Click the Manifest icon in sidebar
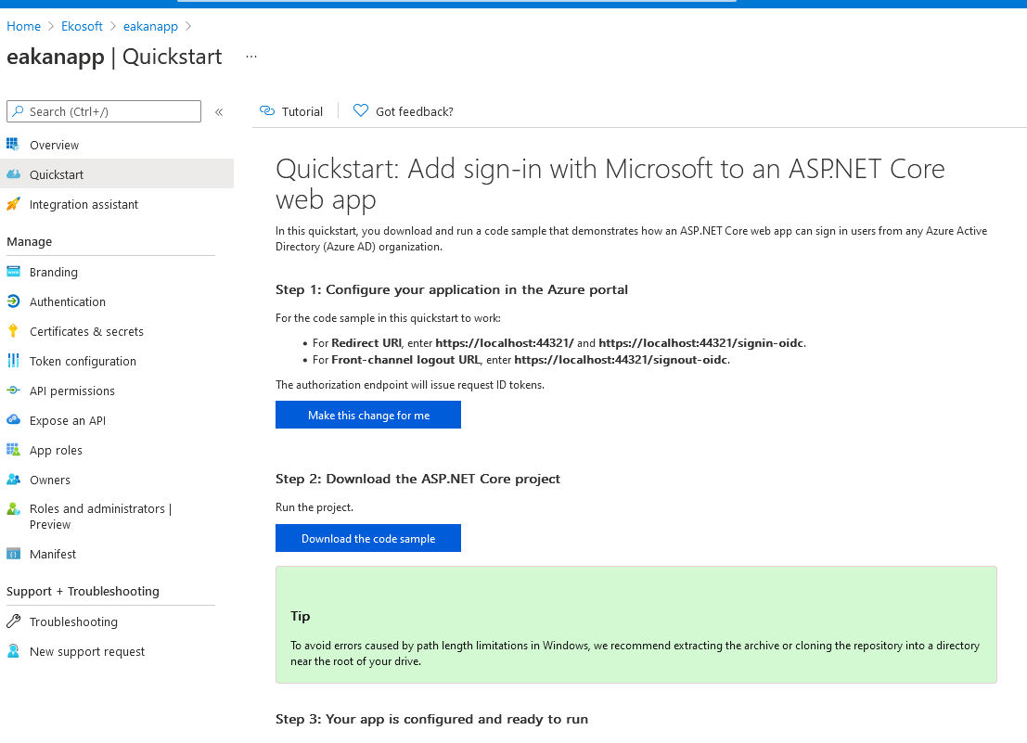 13,554
